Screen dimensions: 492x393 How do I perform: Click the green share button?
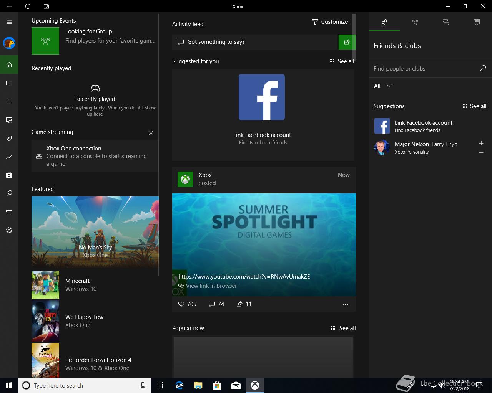pos(347,42)
